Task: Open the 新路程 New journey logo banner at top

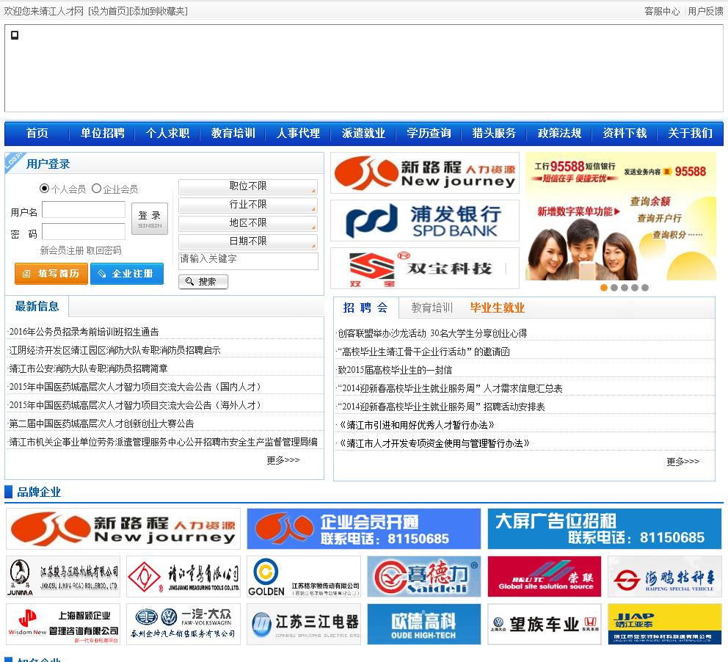Action: [425, 173]
